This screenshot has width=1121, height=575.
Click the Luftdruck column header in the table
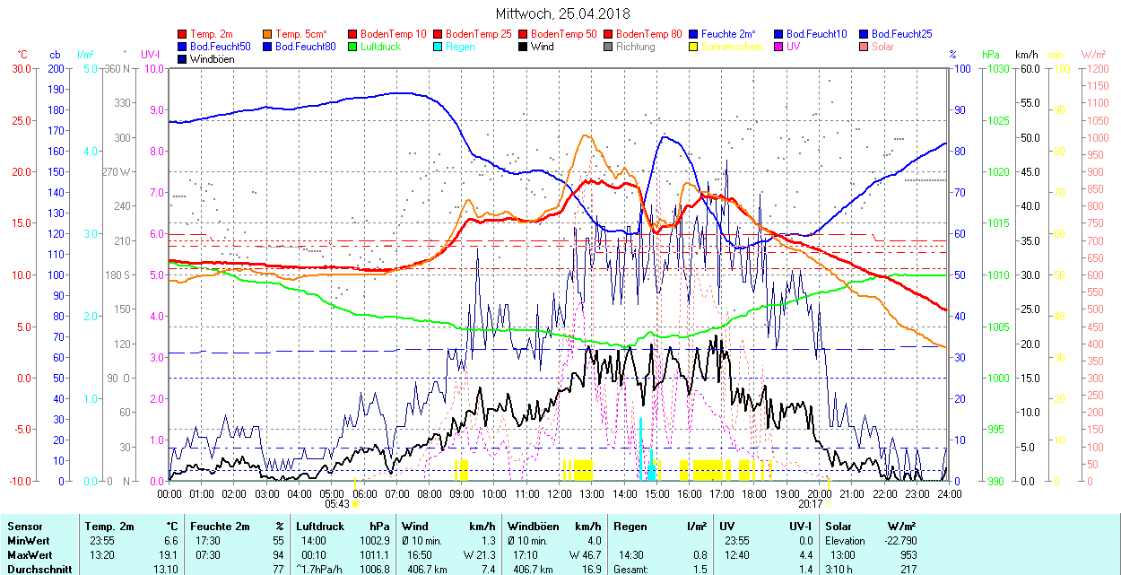click(x=320, y=526)
